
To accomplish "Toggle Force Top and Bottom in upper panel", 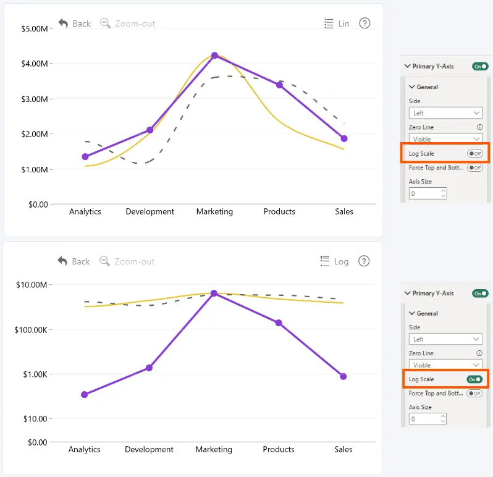I will tap(474, 167).
